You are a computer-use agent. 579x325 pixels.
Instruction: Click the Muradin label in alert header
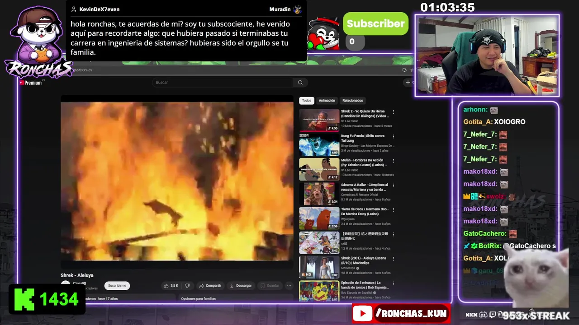[x=280, y=9]
